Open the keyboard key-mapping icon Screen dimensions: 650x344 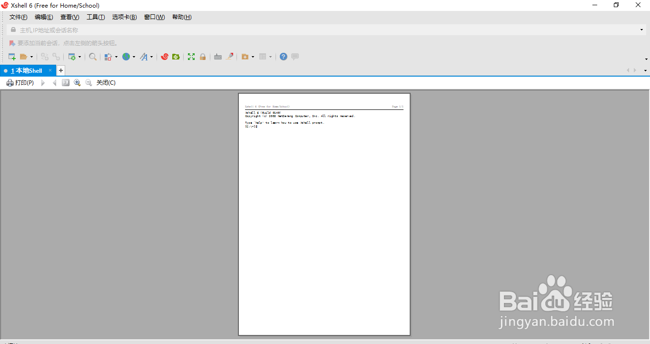[x=218, y=57]
